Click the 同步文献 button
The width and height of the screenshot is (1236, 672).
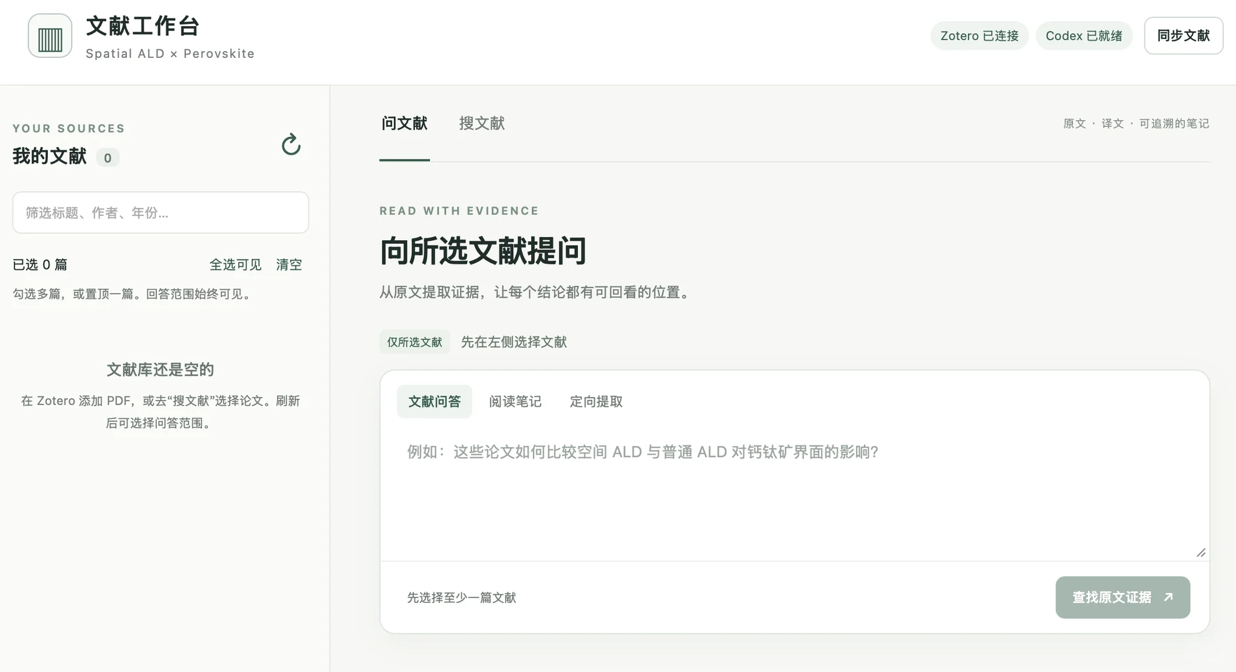(x=1184, y=35)
